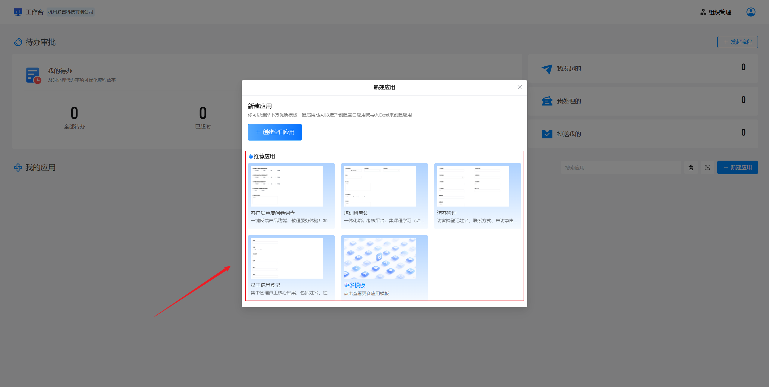Close the 新建应用 dialog
Image resolution: width=769 pixels, height=387 pixels.
(520, 87)
